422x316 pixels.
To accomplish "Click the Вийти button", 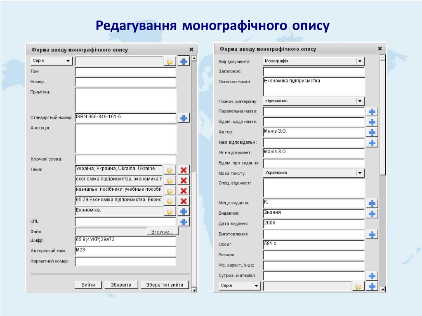I will (x=88, y=285).
